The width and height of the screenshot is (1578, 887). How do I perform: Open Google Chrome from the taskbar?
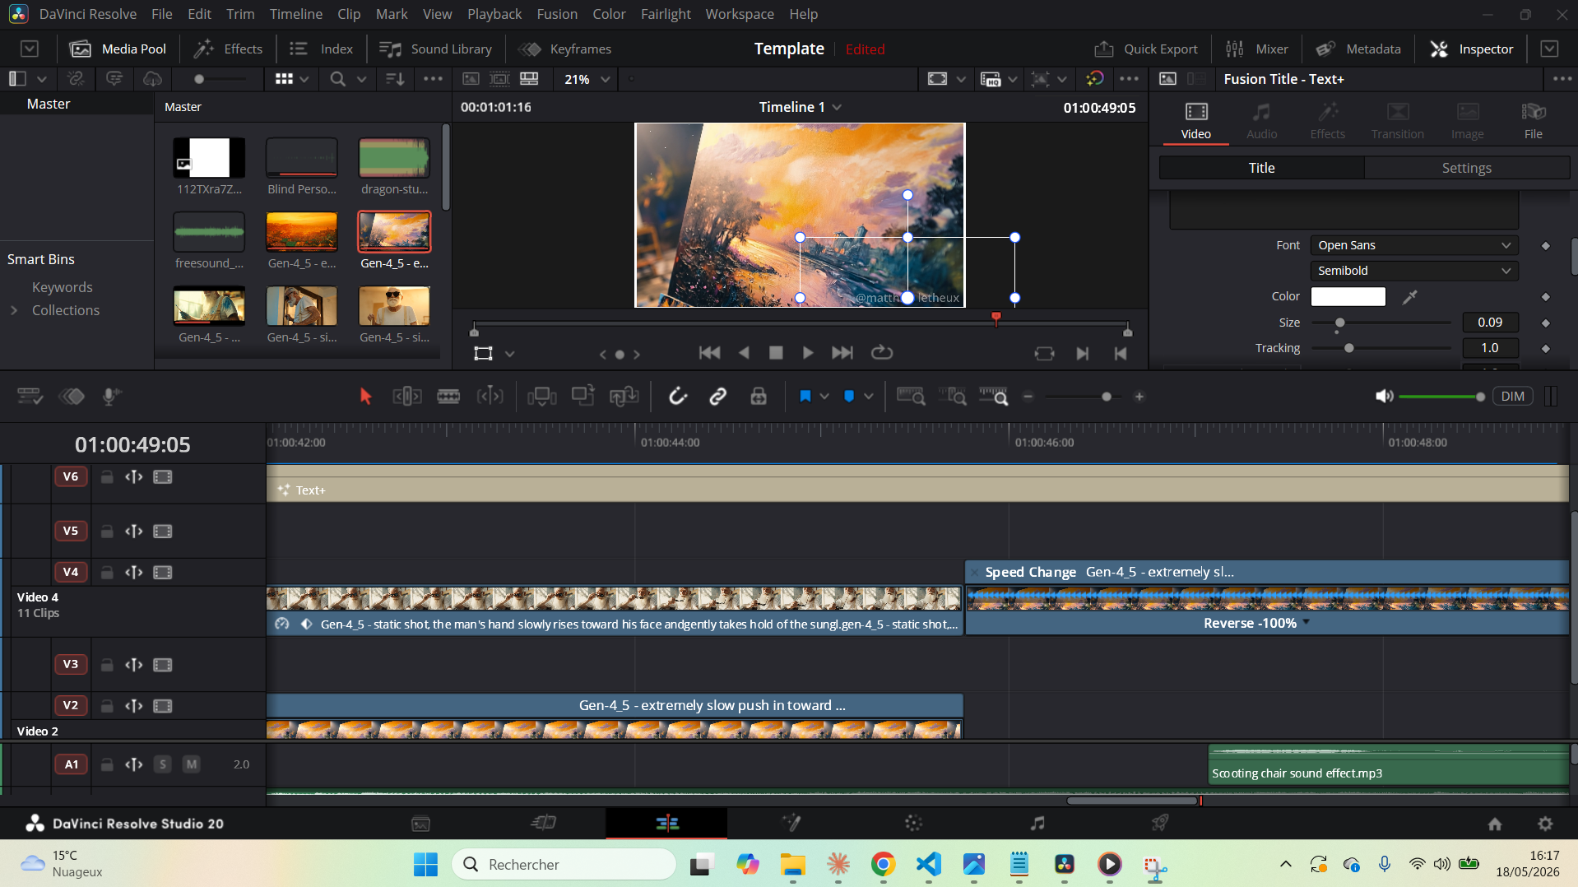click(883, 864)
